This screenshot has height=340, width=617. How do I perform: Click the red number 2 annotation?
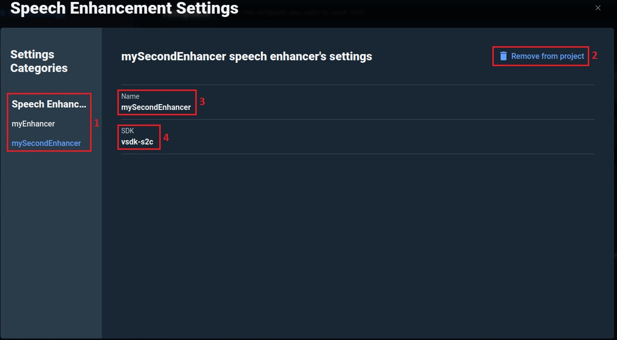[595, 55]
